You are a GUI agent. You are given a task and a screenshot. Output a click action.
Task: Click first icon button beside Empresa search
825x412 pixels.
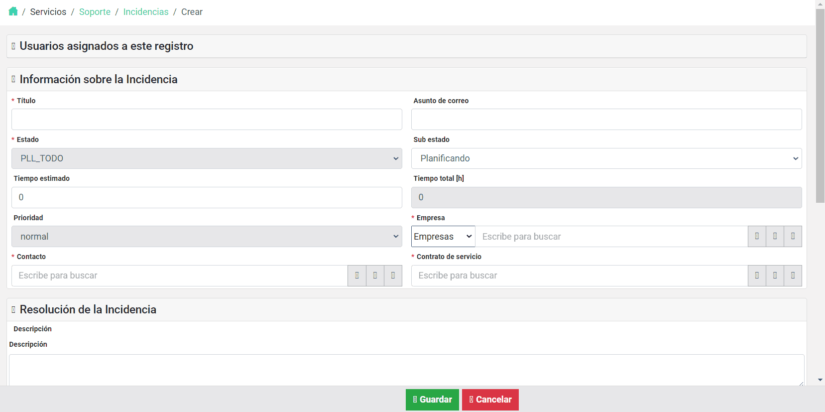pos(757,236)
